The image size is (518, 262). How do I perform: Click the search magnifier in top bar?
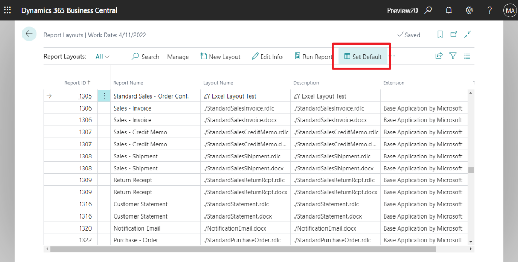coord(428,10)
